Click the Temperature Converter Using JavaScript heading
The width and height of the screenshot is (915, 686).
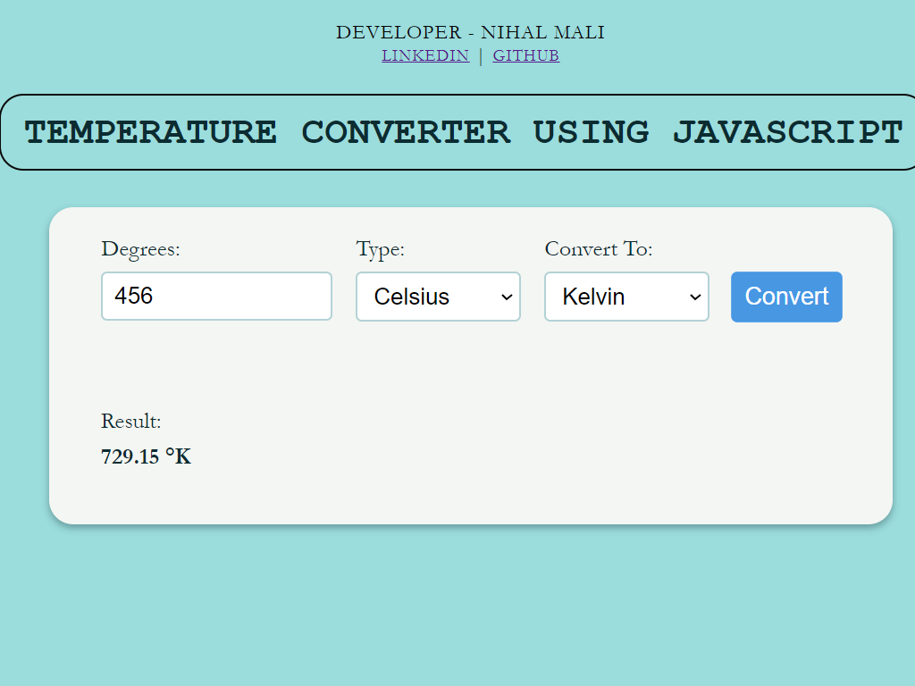pos(464,132)
